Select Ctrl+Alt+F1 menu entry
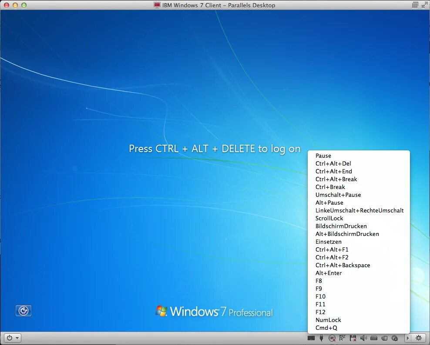430x345 pixels. coord(359,249)
